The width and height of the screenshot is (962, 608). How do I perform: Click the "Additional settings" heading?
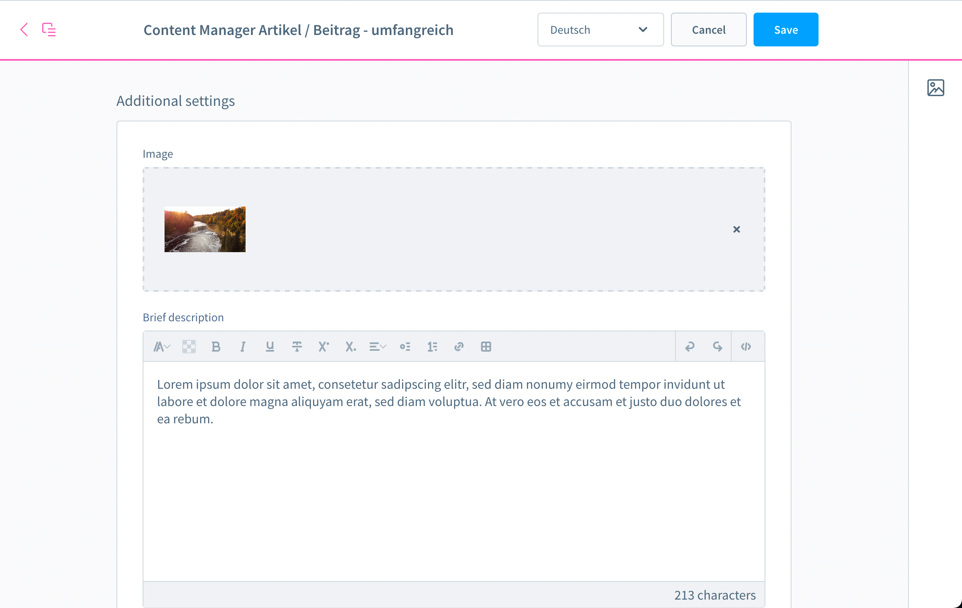176,101
